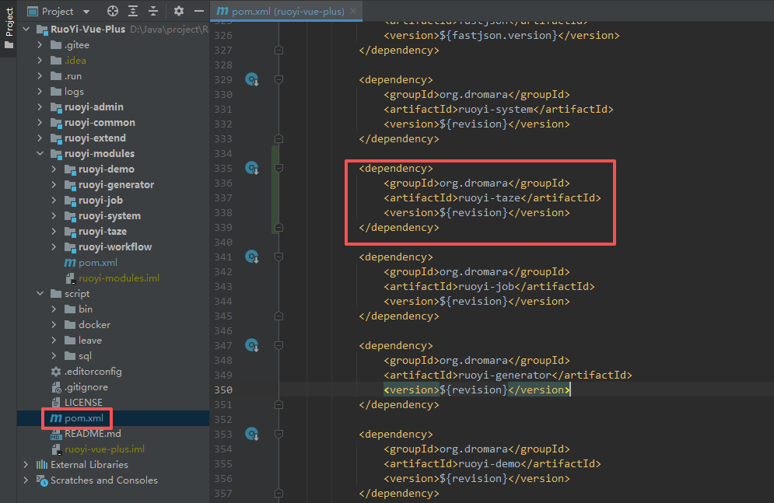
Task: Click the Select Opened File locate icon
Action: click(x=113, y=11)
